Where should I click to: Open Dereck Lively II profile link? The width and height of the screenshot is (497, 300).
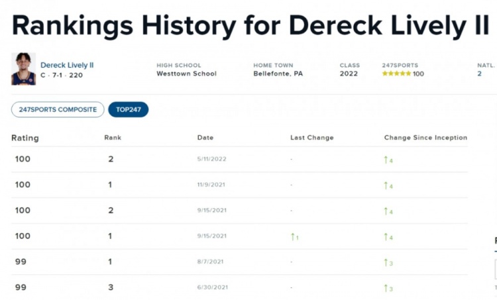coord(67,65)
